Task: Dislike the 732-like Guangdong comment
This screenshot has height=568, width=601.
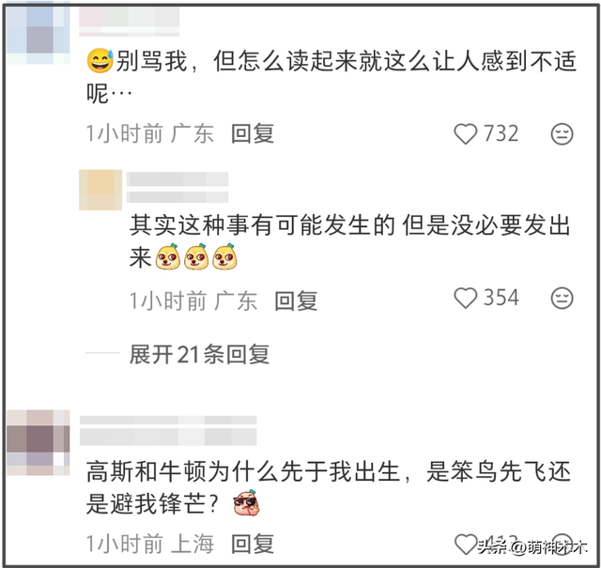Action: point(562,134)
